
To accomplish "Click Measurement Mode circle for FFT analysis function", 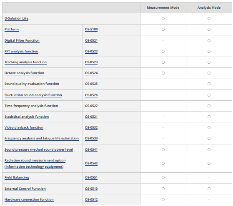I will 163,52.
